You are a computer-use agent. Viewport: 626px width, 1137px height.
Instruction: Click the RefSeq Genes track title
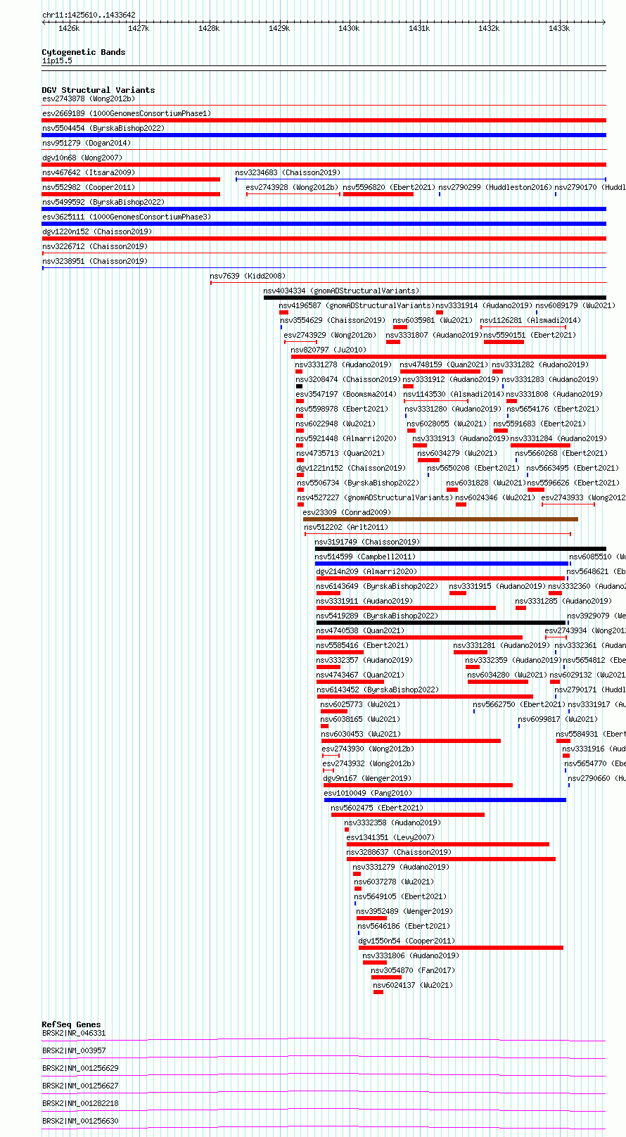pyautogui.click(x=71, y=1024)
